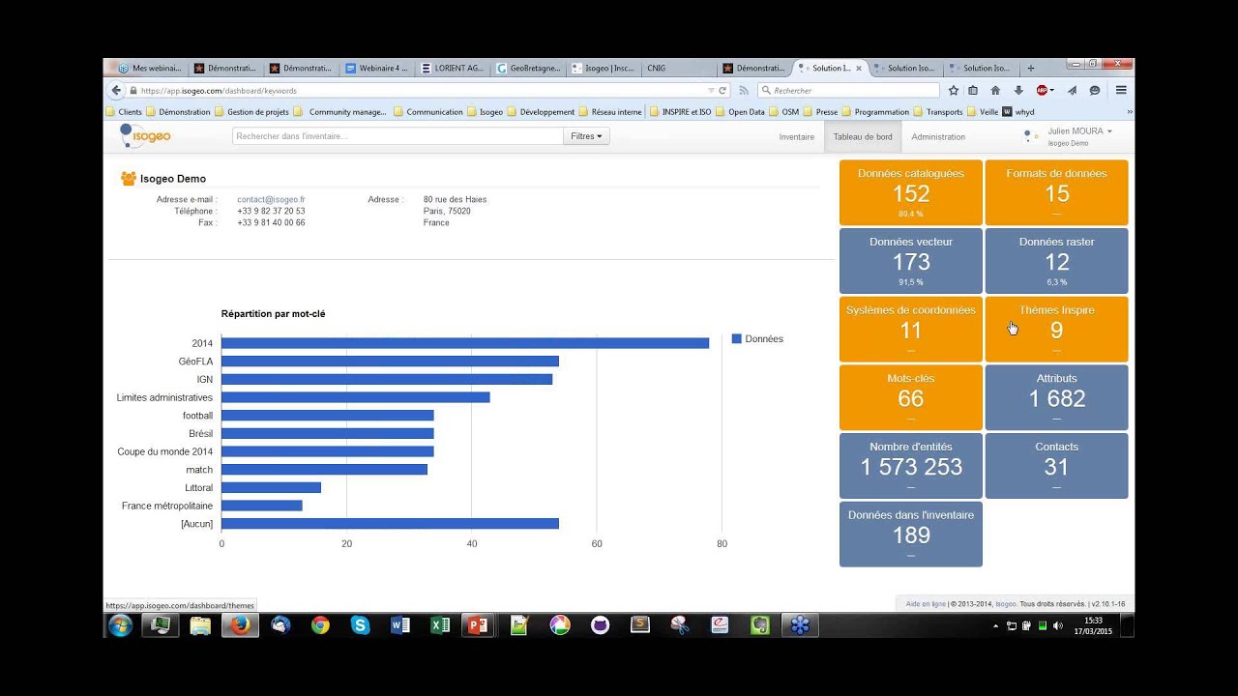Click the whyd bookmark icon
Viewport: 1238px width, 696px height.
[1007, 111]
